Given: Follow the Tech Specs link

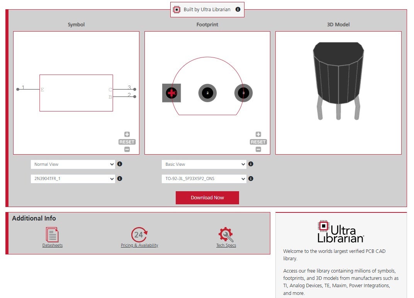Looking at the screenshot, I should click(x=226, y=245).
